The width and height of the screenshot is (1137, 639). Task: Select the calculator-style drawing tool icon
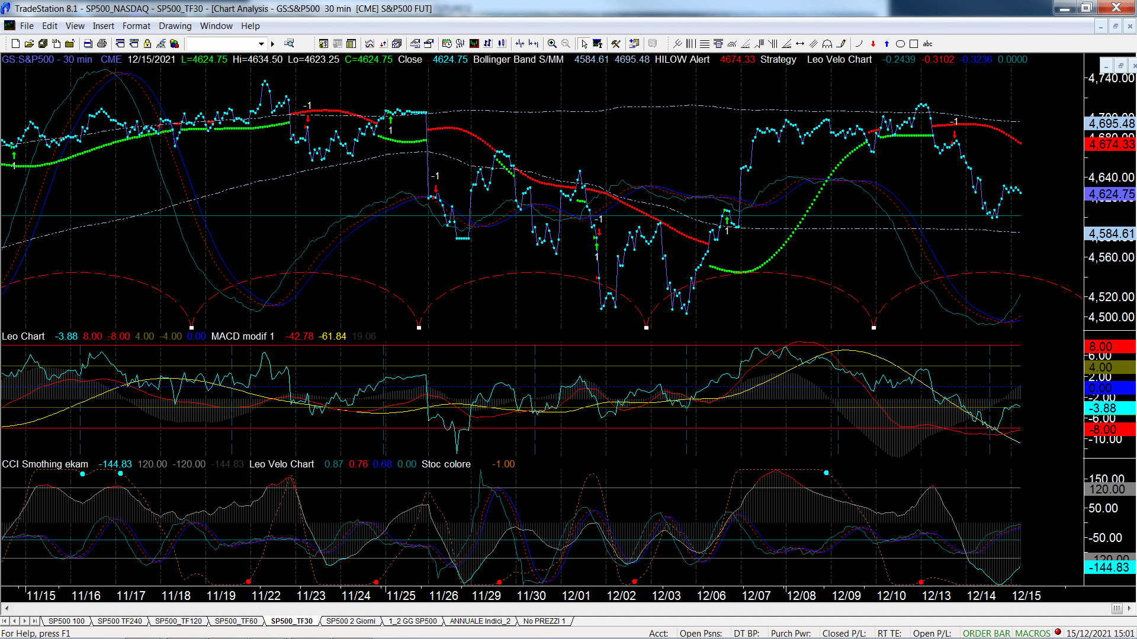(718, 44)
